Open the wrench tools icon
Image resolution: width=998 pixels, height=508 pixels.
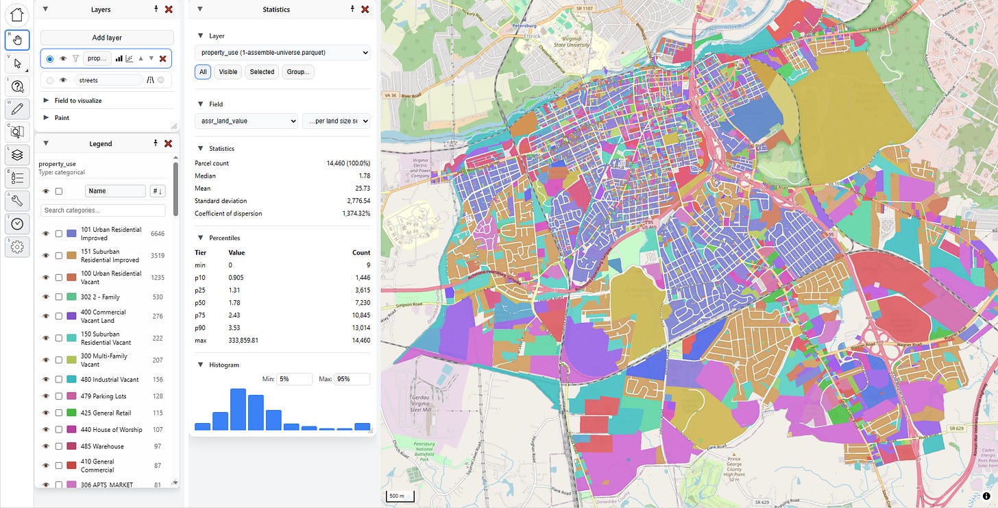17,201
